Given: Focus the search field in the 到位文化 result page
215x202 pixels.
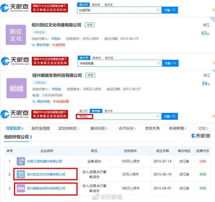Looking at the screenshot, I should click(x=119, y=10).
